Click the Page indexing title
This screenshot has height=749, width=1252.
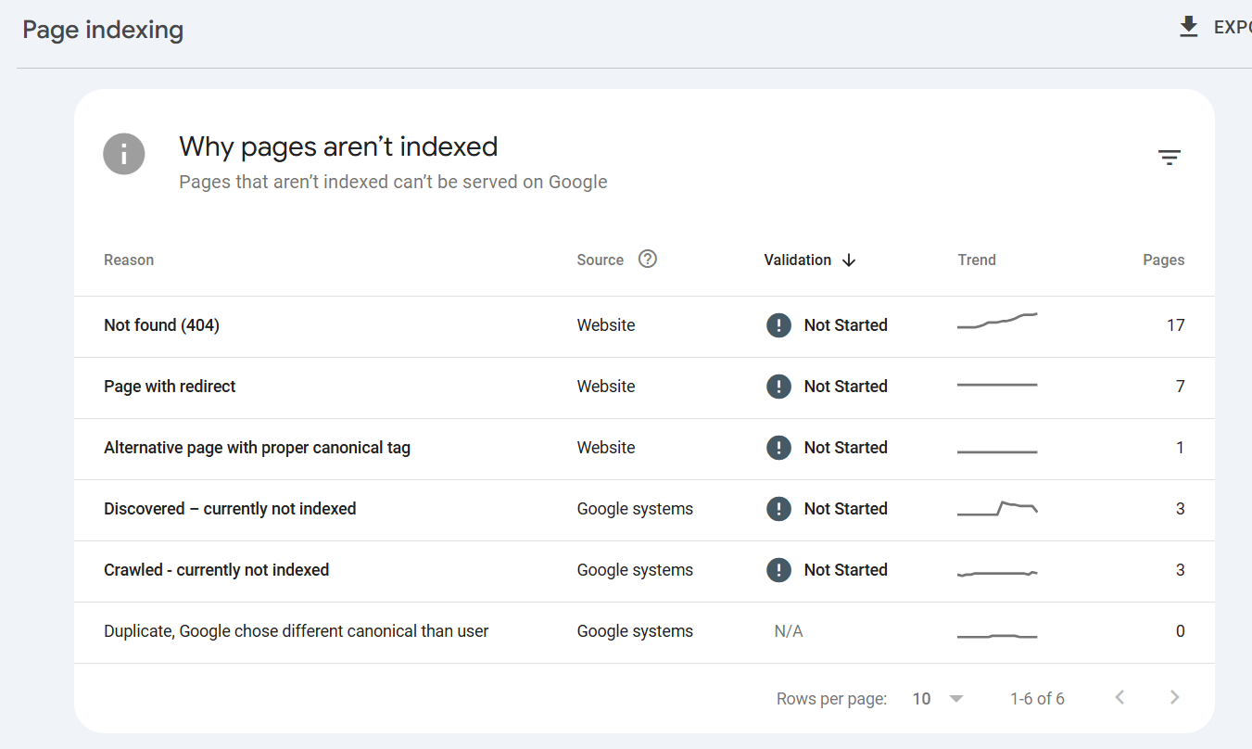(102, 30)
